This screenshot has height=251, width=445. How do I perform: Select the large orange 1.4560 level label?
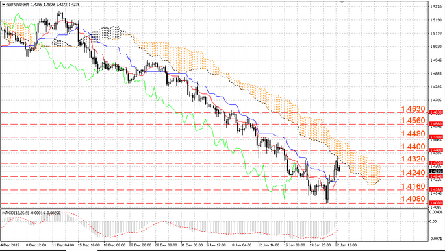[413, 121]
